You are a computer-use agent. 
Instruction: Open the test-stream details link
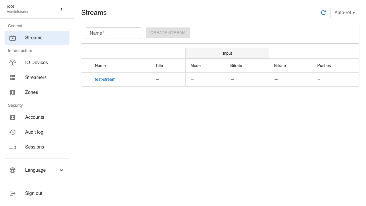(x=105, y=79)
